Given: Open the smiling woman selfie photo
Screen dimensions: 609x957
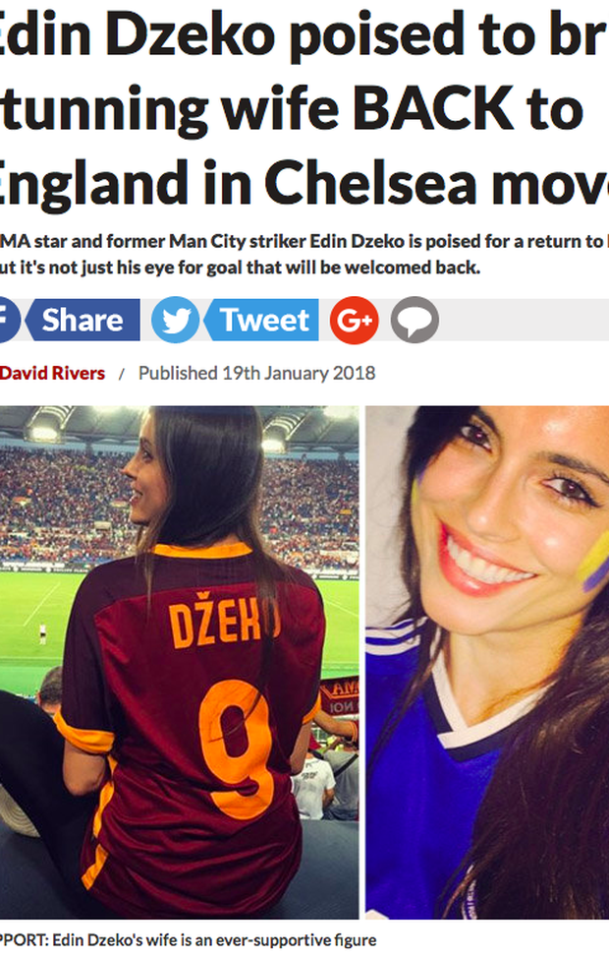Looking at the screenshot, I should pos(487,662).
